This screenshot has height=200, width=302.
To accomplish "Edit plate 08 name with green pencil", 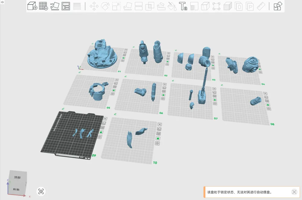I will pos(222,85).
